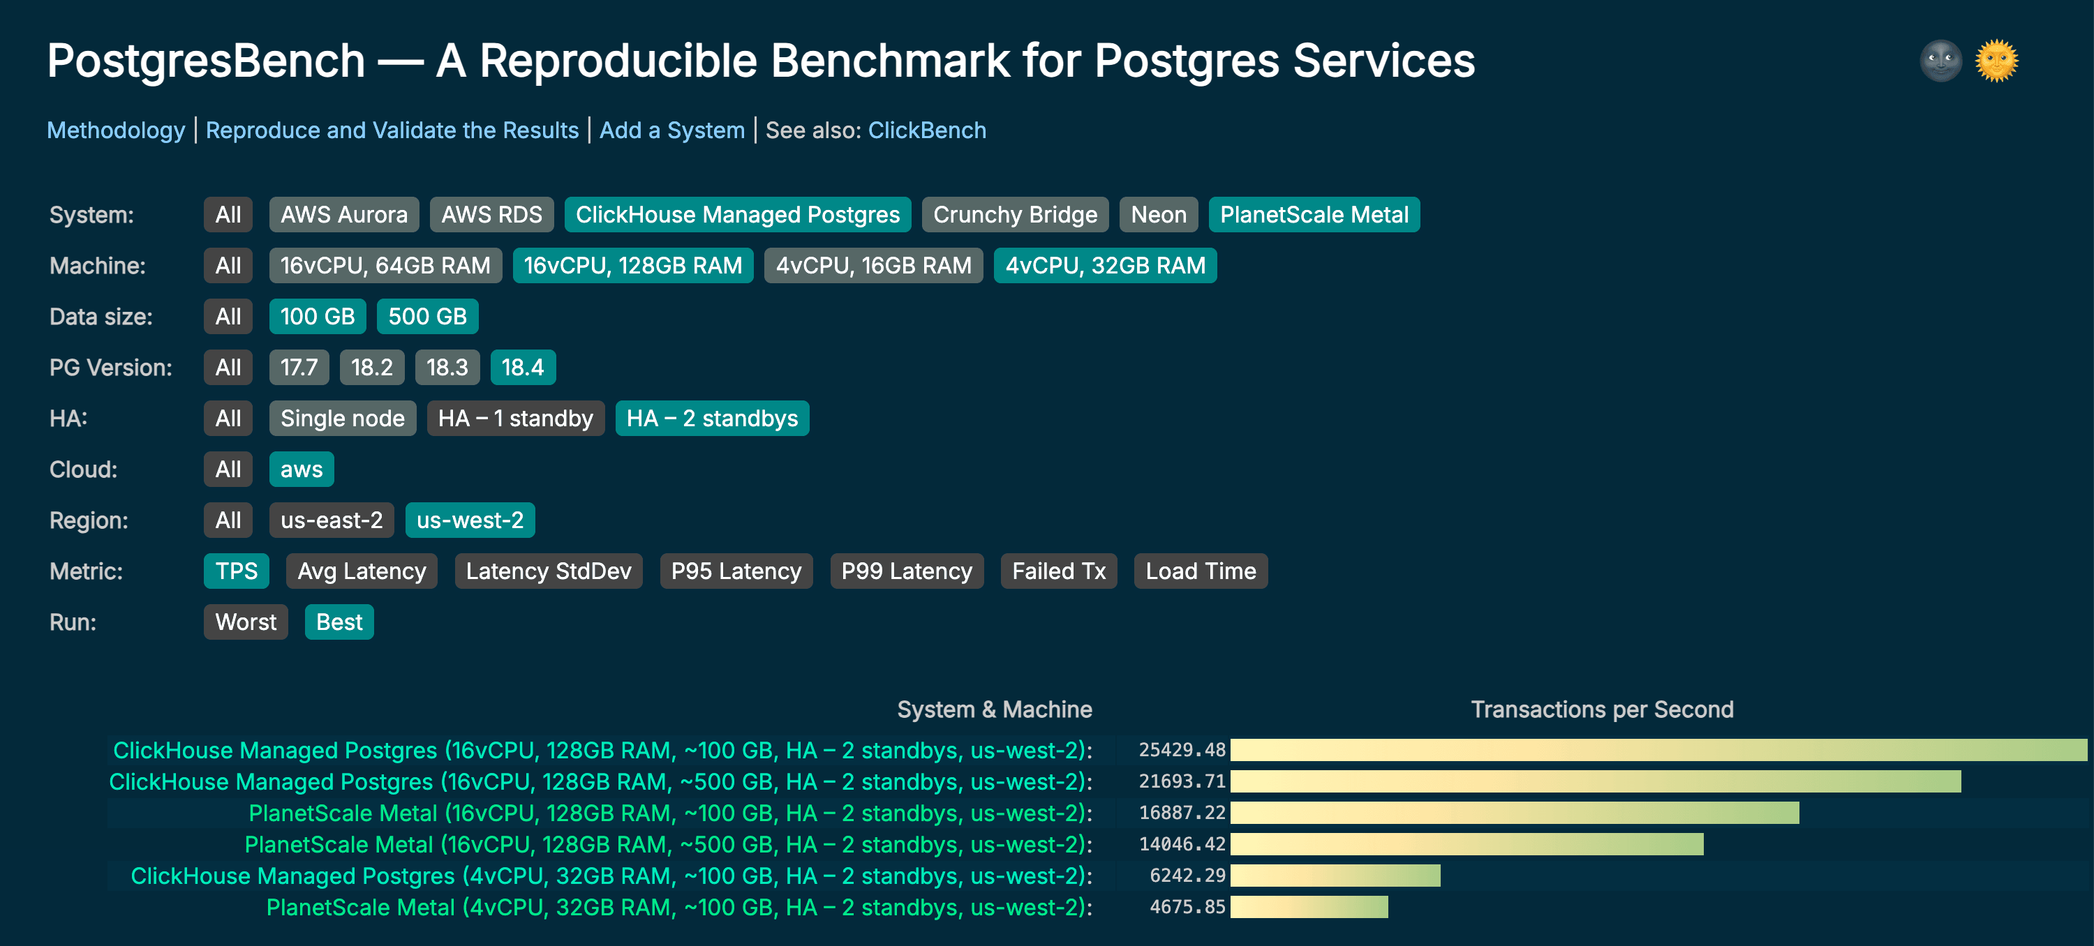The width and height of the screenshot is (2094, 946).
Task: Select All in the PG Version row
Action: (x=228, y=368)
